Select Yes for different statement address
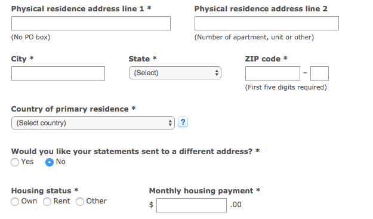This screenshot has height=219, width=373. [15, 162]
